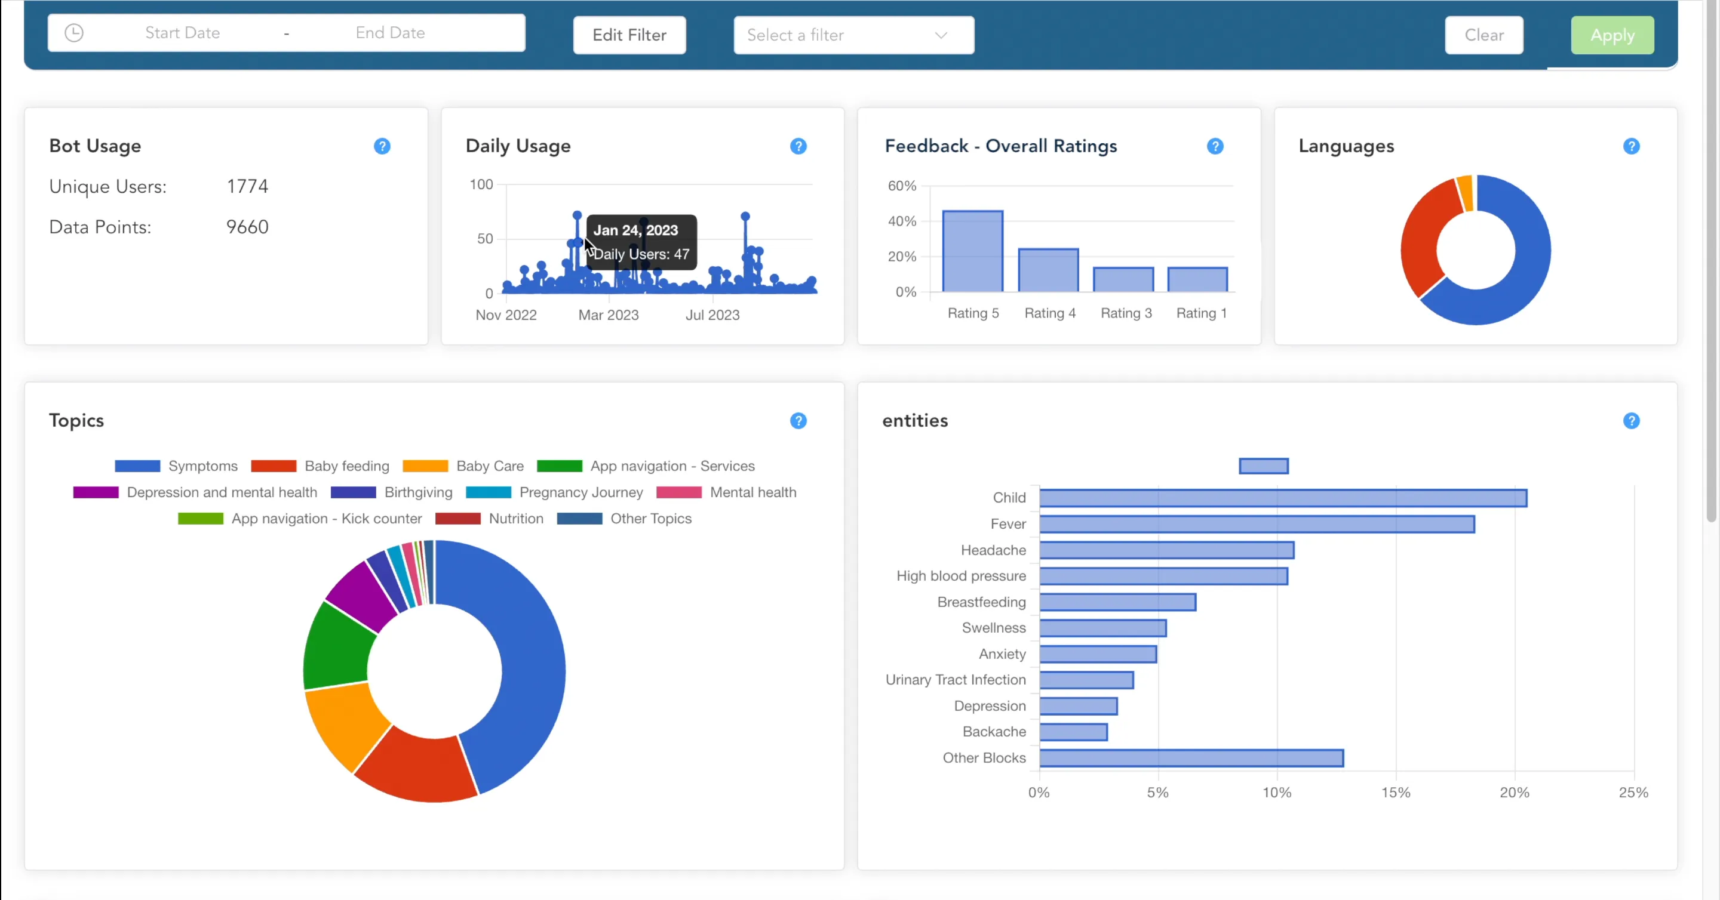This screenshot has height=900, width=1720.
Task: Open the Topics panel help icon
Action: [798, 420]
